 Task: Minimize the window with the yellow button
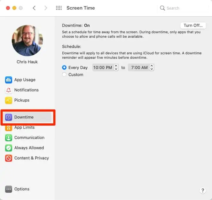click(x=14, y=8)
